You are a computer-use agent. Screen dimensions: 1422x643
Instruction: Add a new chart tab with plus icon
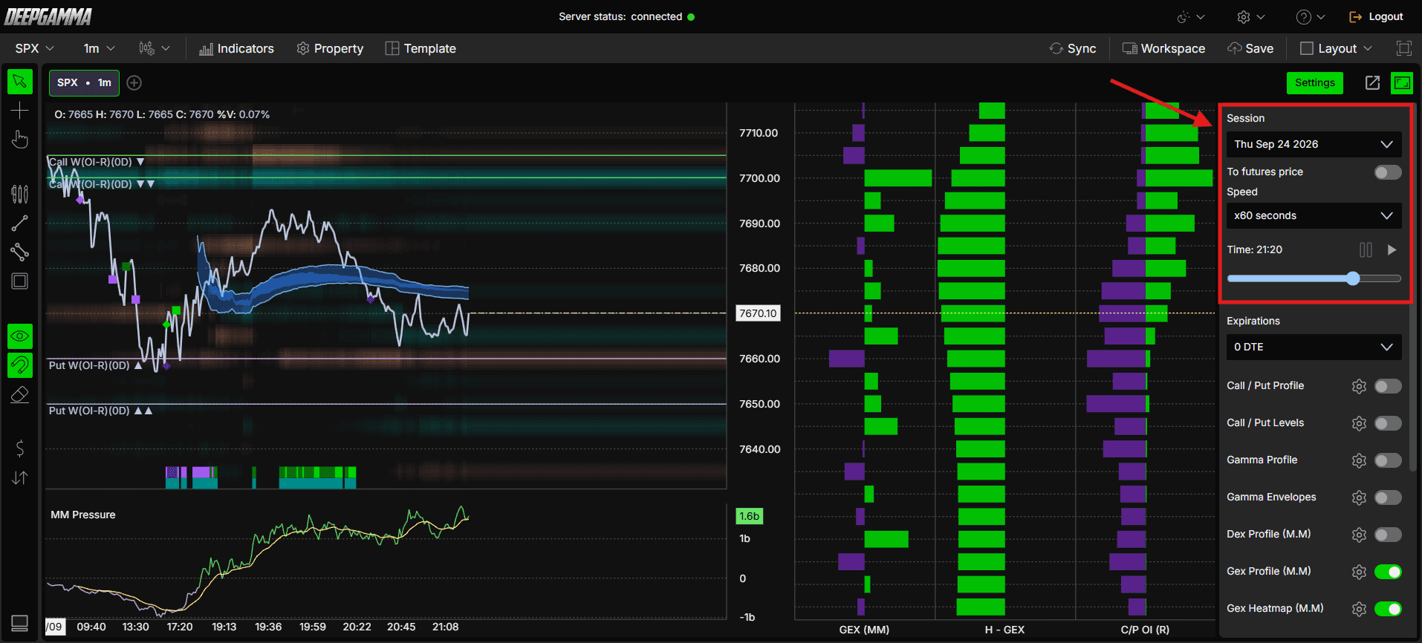134,83
